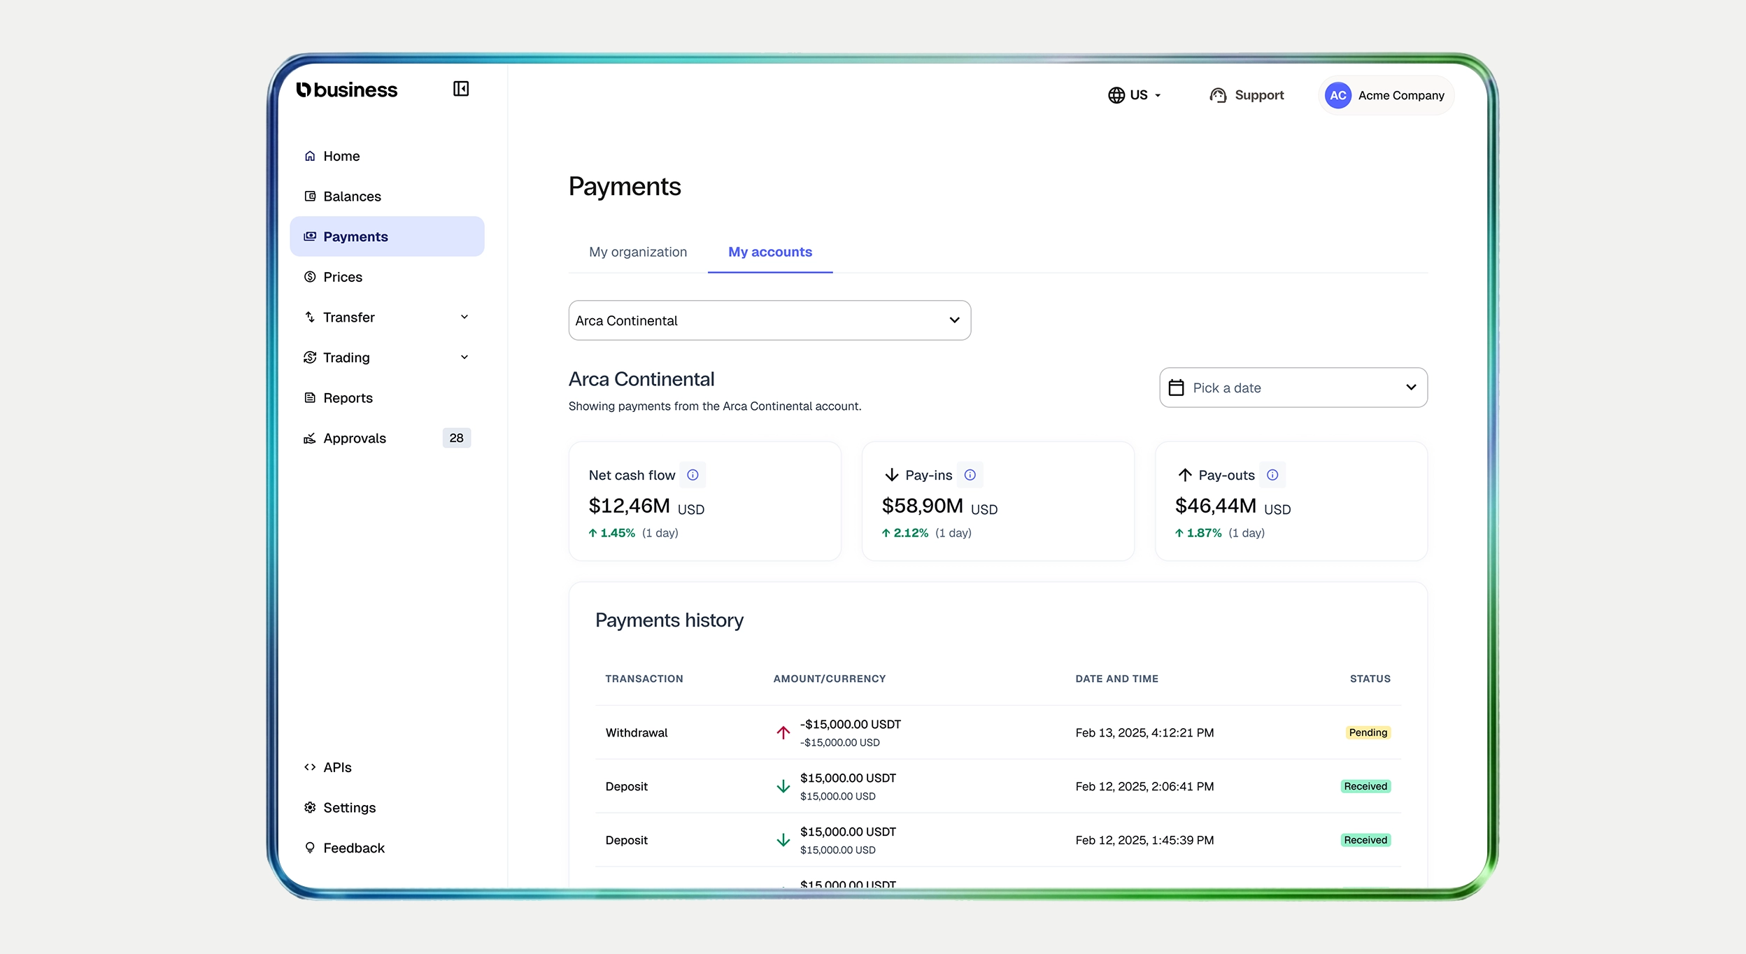Click green down arrow on 1:45:39 PM deposit
Image resolution: width=1746 pixels, height=954 pixels.
783,840
